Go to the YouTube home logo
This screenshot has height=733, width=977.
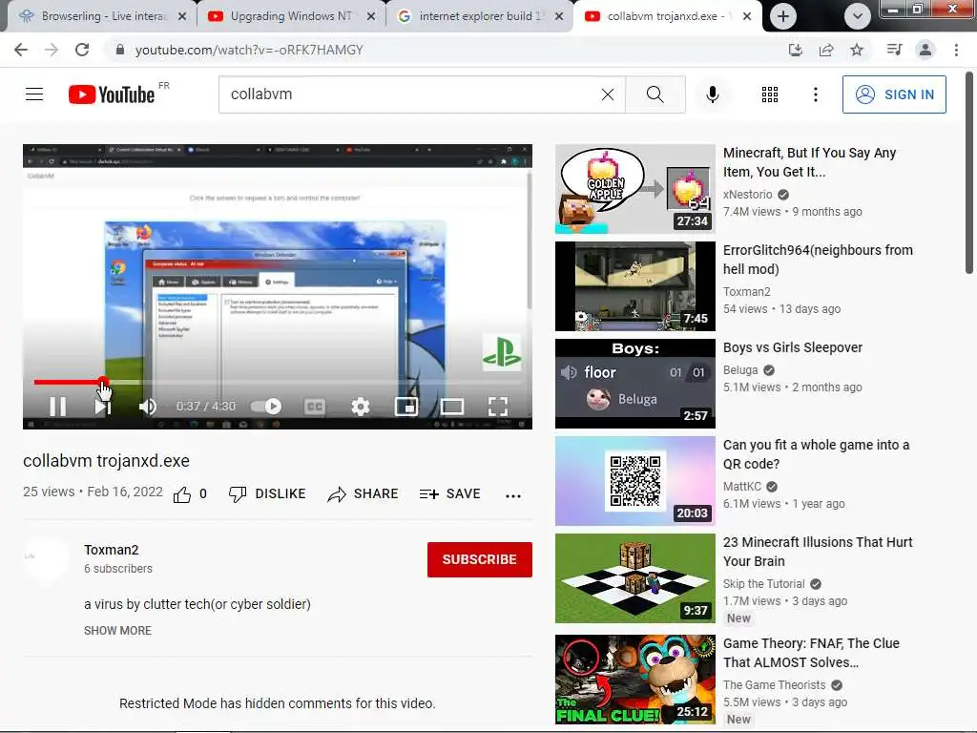coord(113,94)
